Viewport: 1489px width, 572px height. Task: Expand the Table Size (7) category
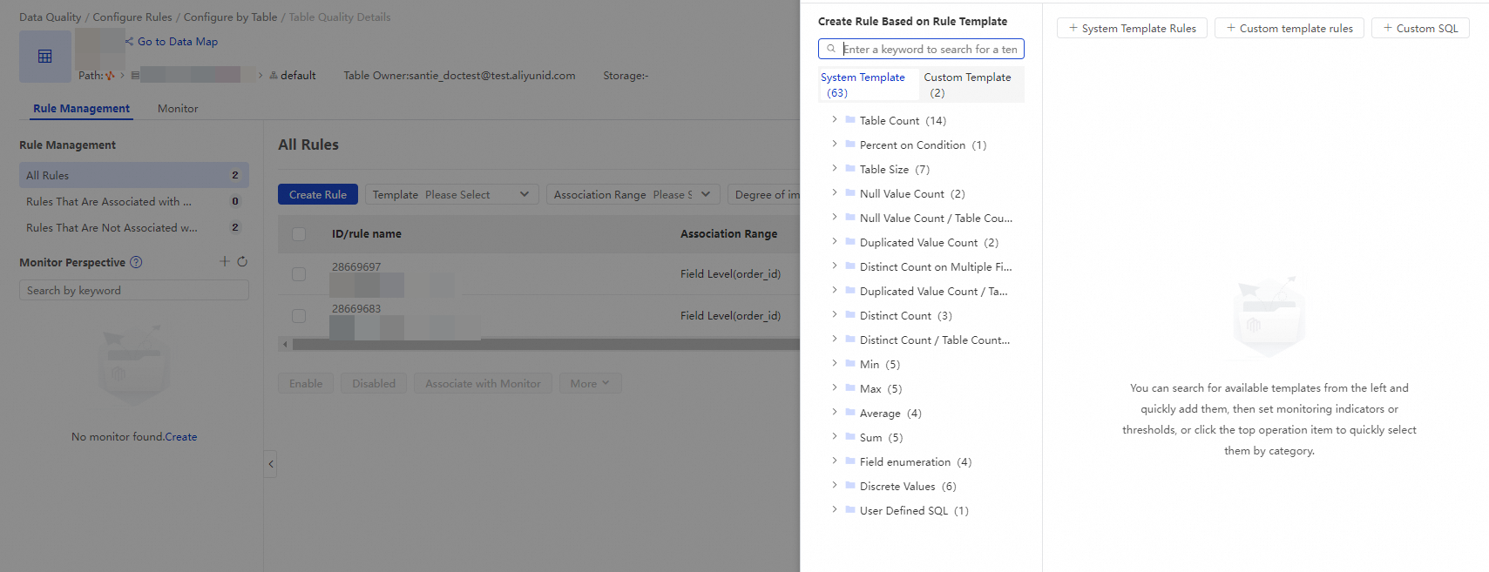834,169
